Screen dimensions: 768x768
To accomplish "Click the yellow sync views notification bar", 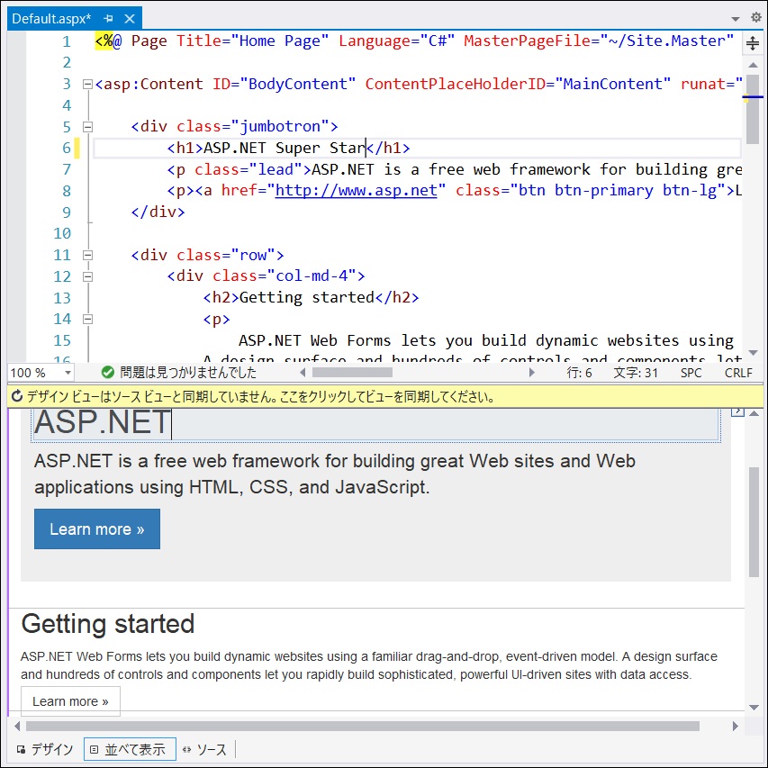I will [x=385, y=396].
